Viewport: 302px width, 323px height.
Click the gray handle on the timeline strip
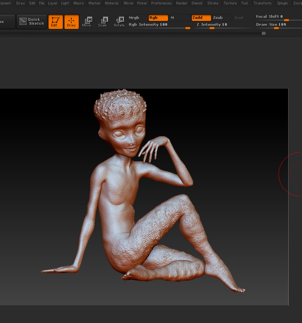263,33
